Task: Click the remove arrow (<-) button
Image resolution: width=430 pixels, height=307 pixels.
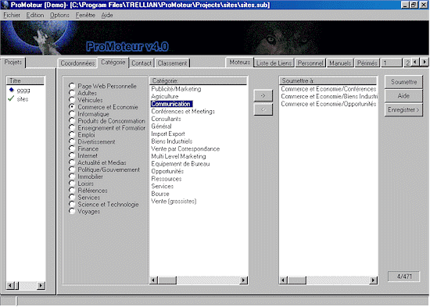Action: (x=263, y=109)
